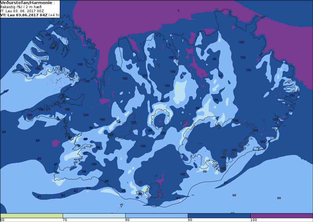Click the pale blue 70–80 legend band
Image resolution: width=313 pixels, height=222 pixels.
(x=94, y=216)
